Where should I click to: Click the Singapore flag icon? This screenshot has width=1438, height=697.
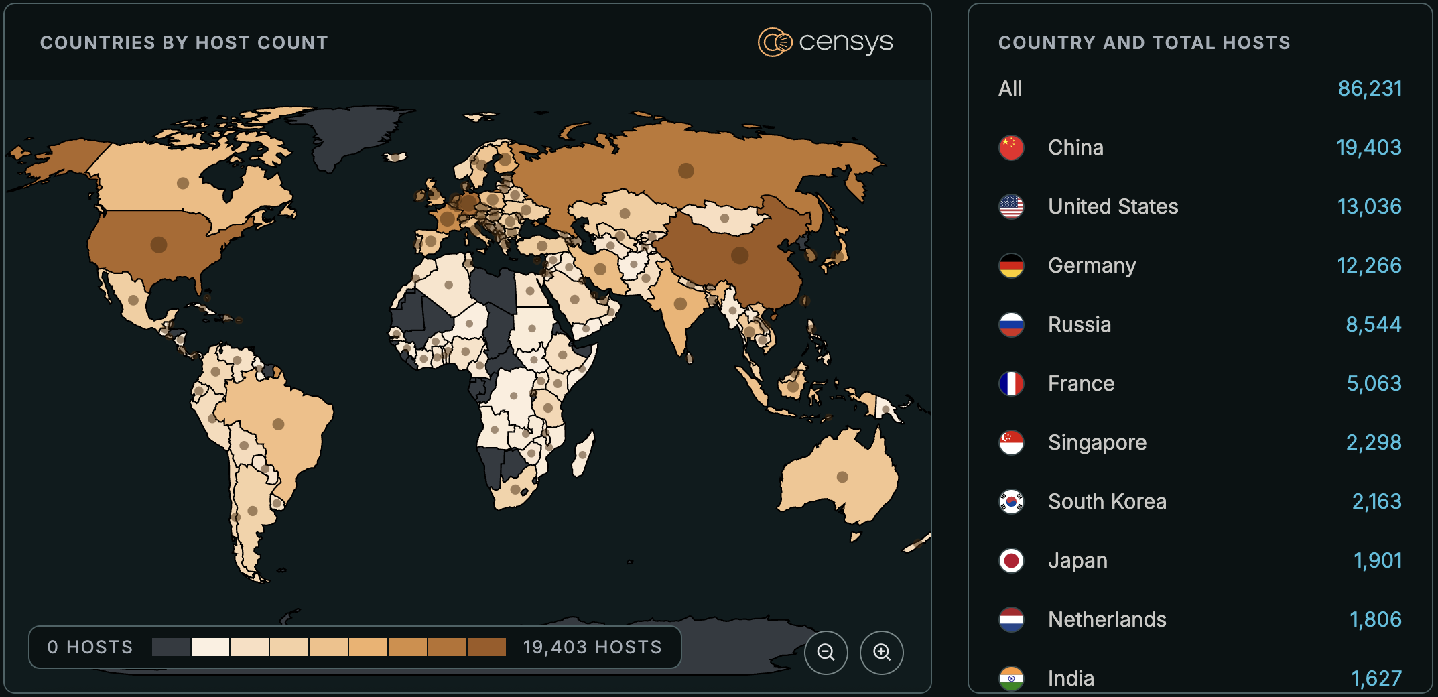[1011, 442]
